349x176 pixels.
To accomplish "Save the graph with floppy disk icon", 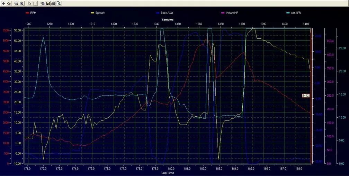I will pyautogui.click(x=48, y=3).
